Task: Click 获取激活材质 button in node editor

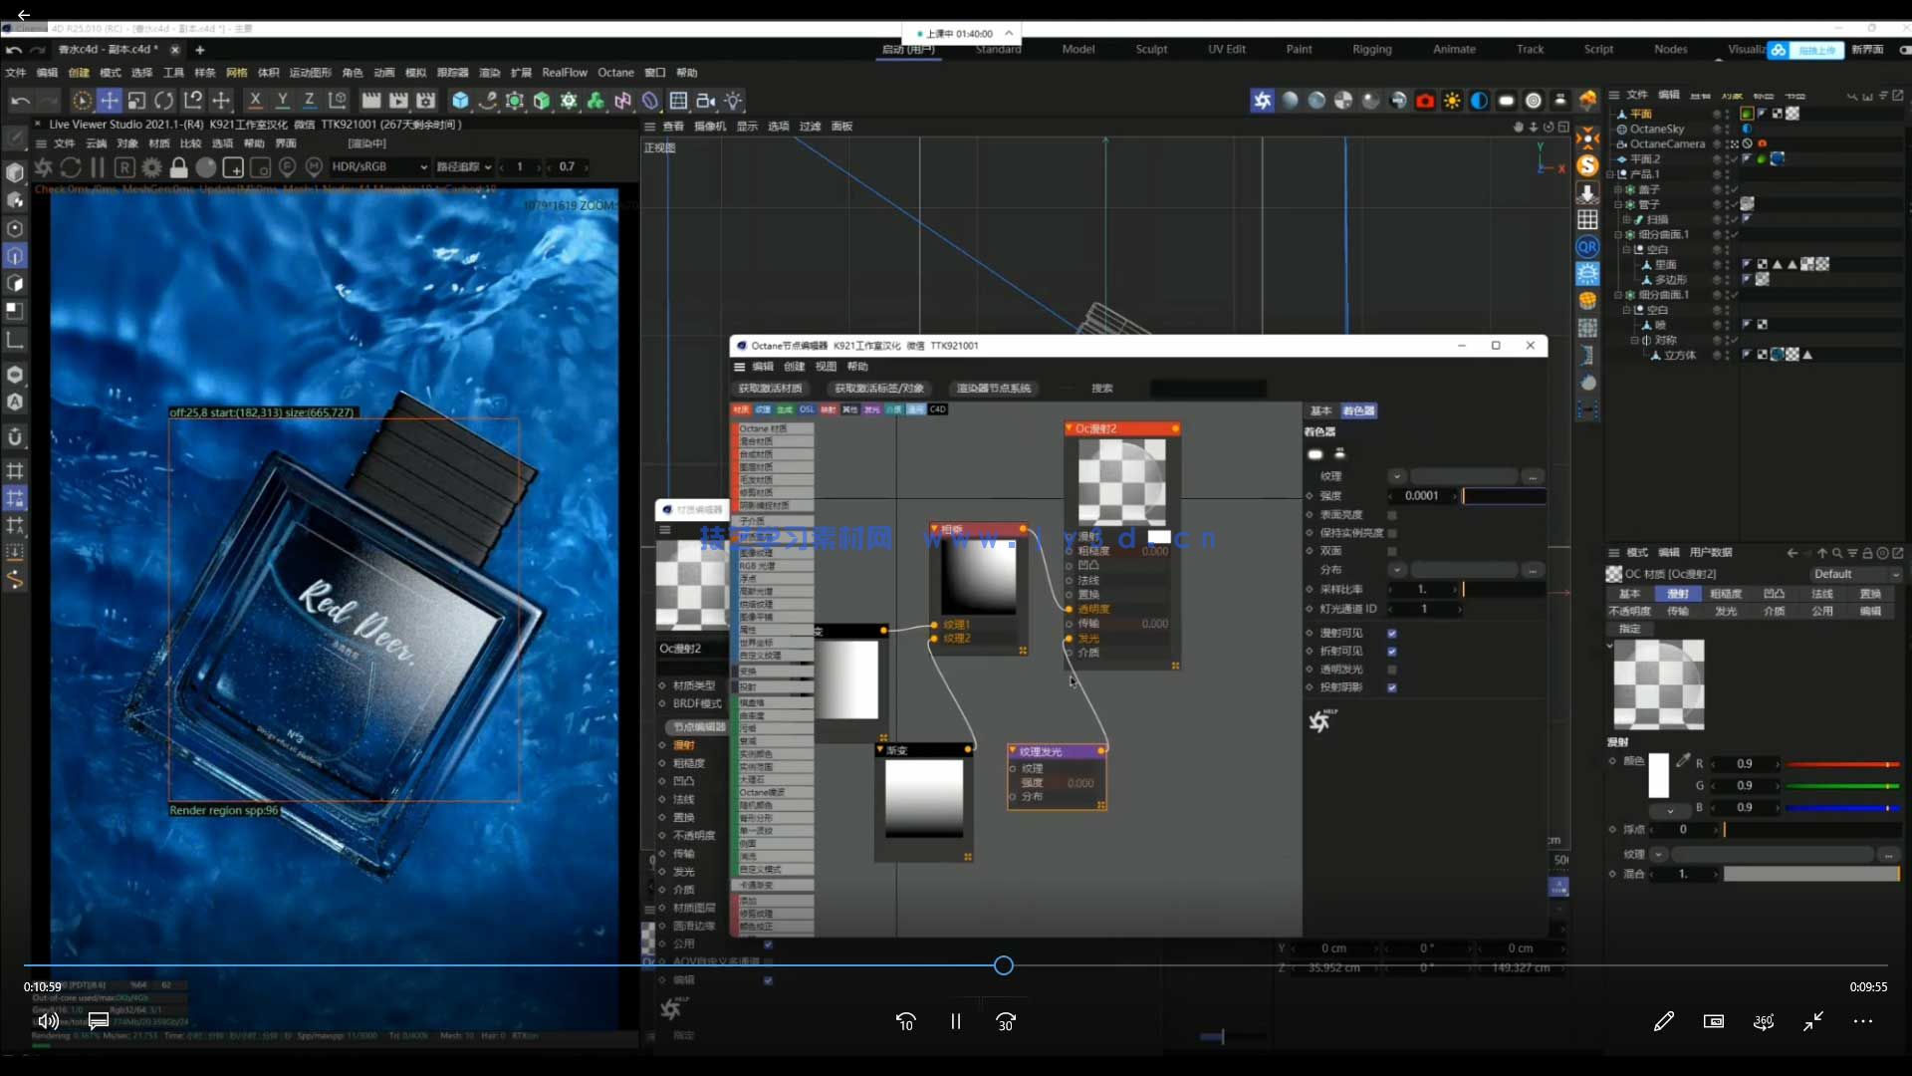Action: [770, 389]
